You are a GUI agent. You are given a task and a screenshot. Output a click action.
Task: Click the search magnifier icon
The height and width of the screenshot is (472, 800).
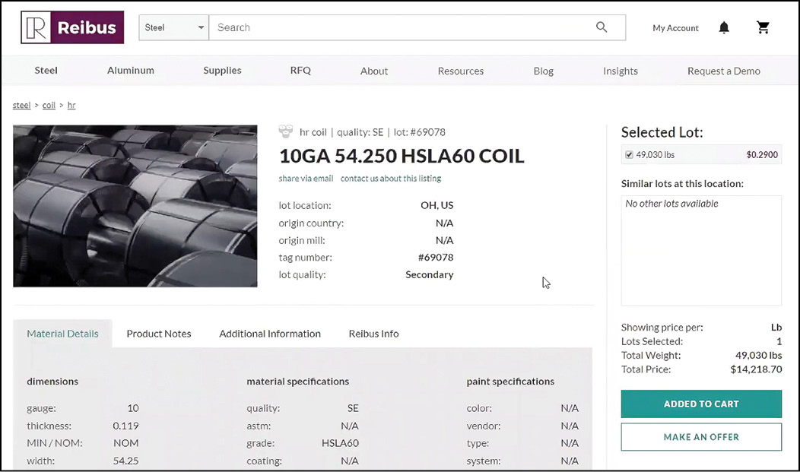(x=602, y=27)
